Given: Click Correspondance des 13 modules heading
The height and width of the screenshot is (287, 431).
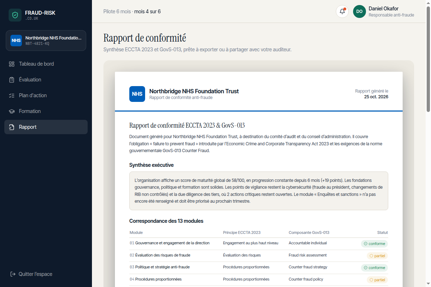Looking at the screenshot, I should point(166,221).
